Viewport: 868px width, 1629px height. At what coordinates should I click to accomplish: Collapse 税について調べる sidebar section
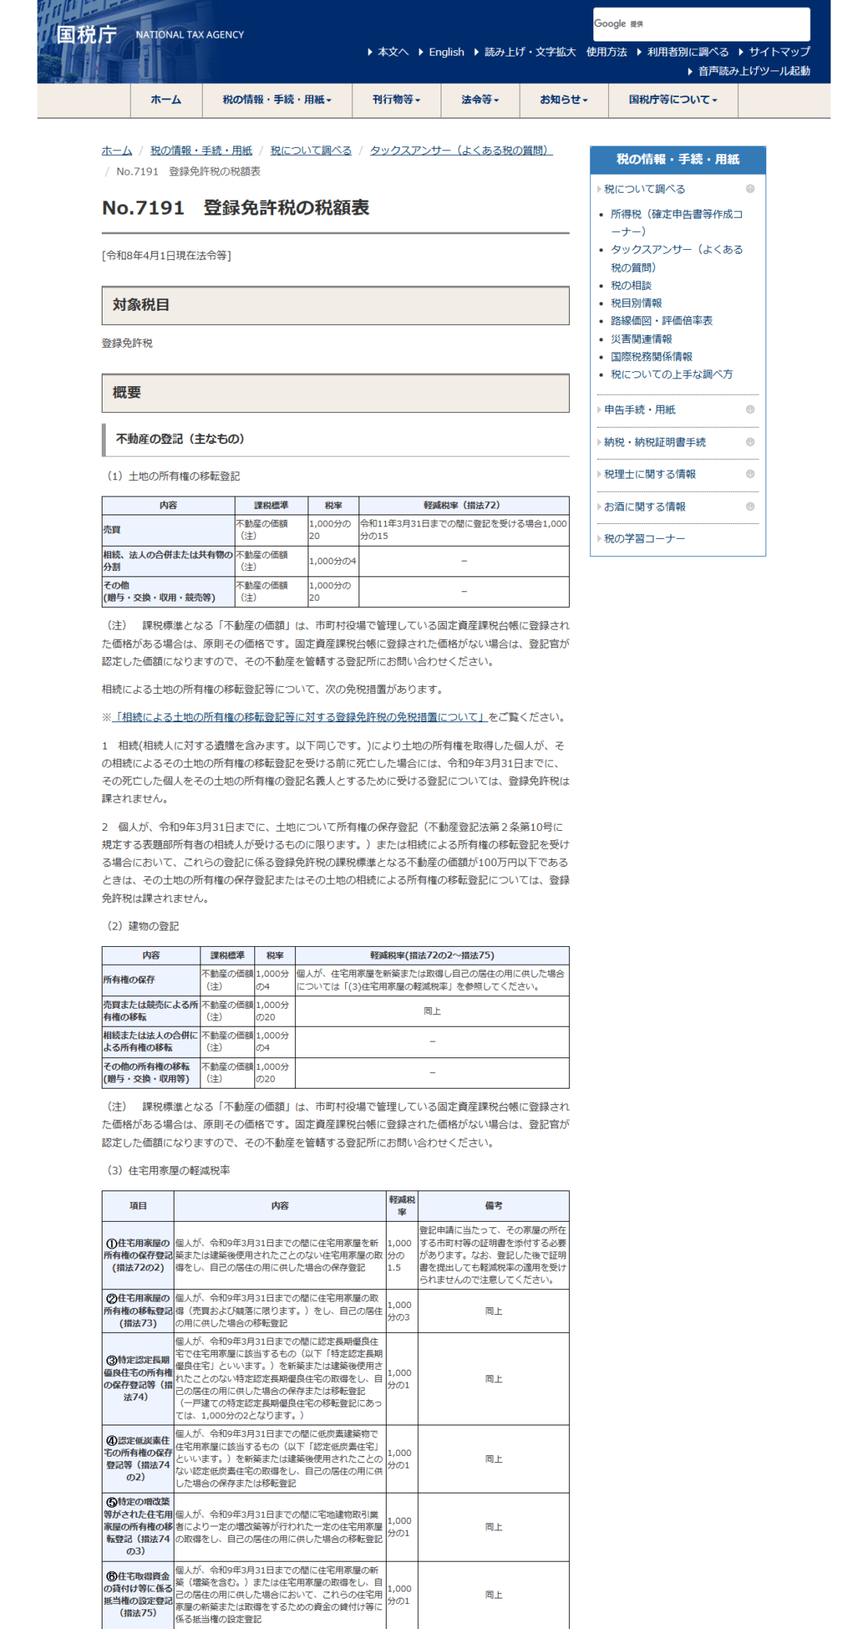point(645,189)
